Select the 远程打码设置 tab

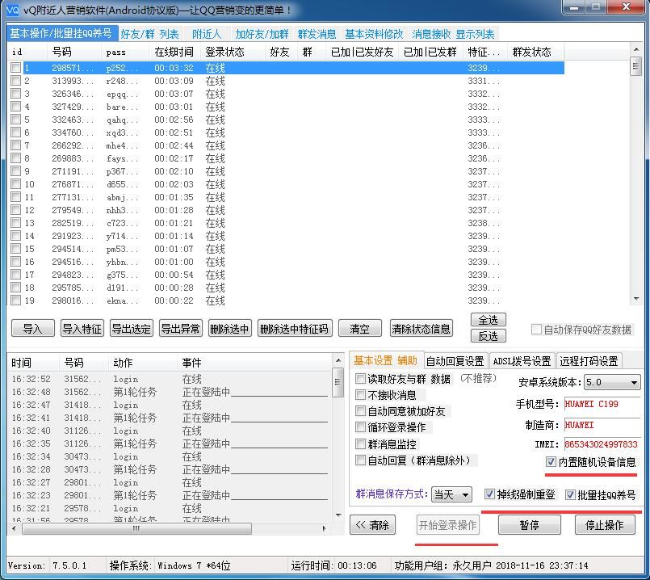tap(589, 361)
